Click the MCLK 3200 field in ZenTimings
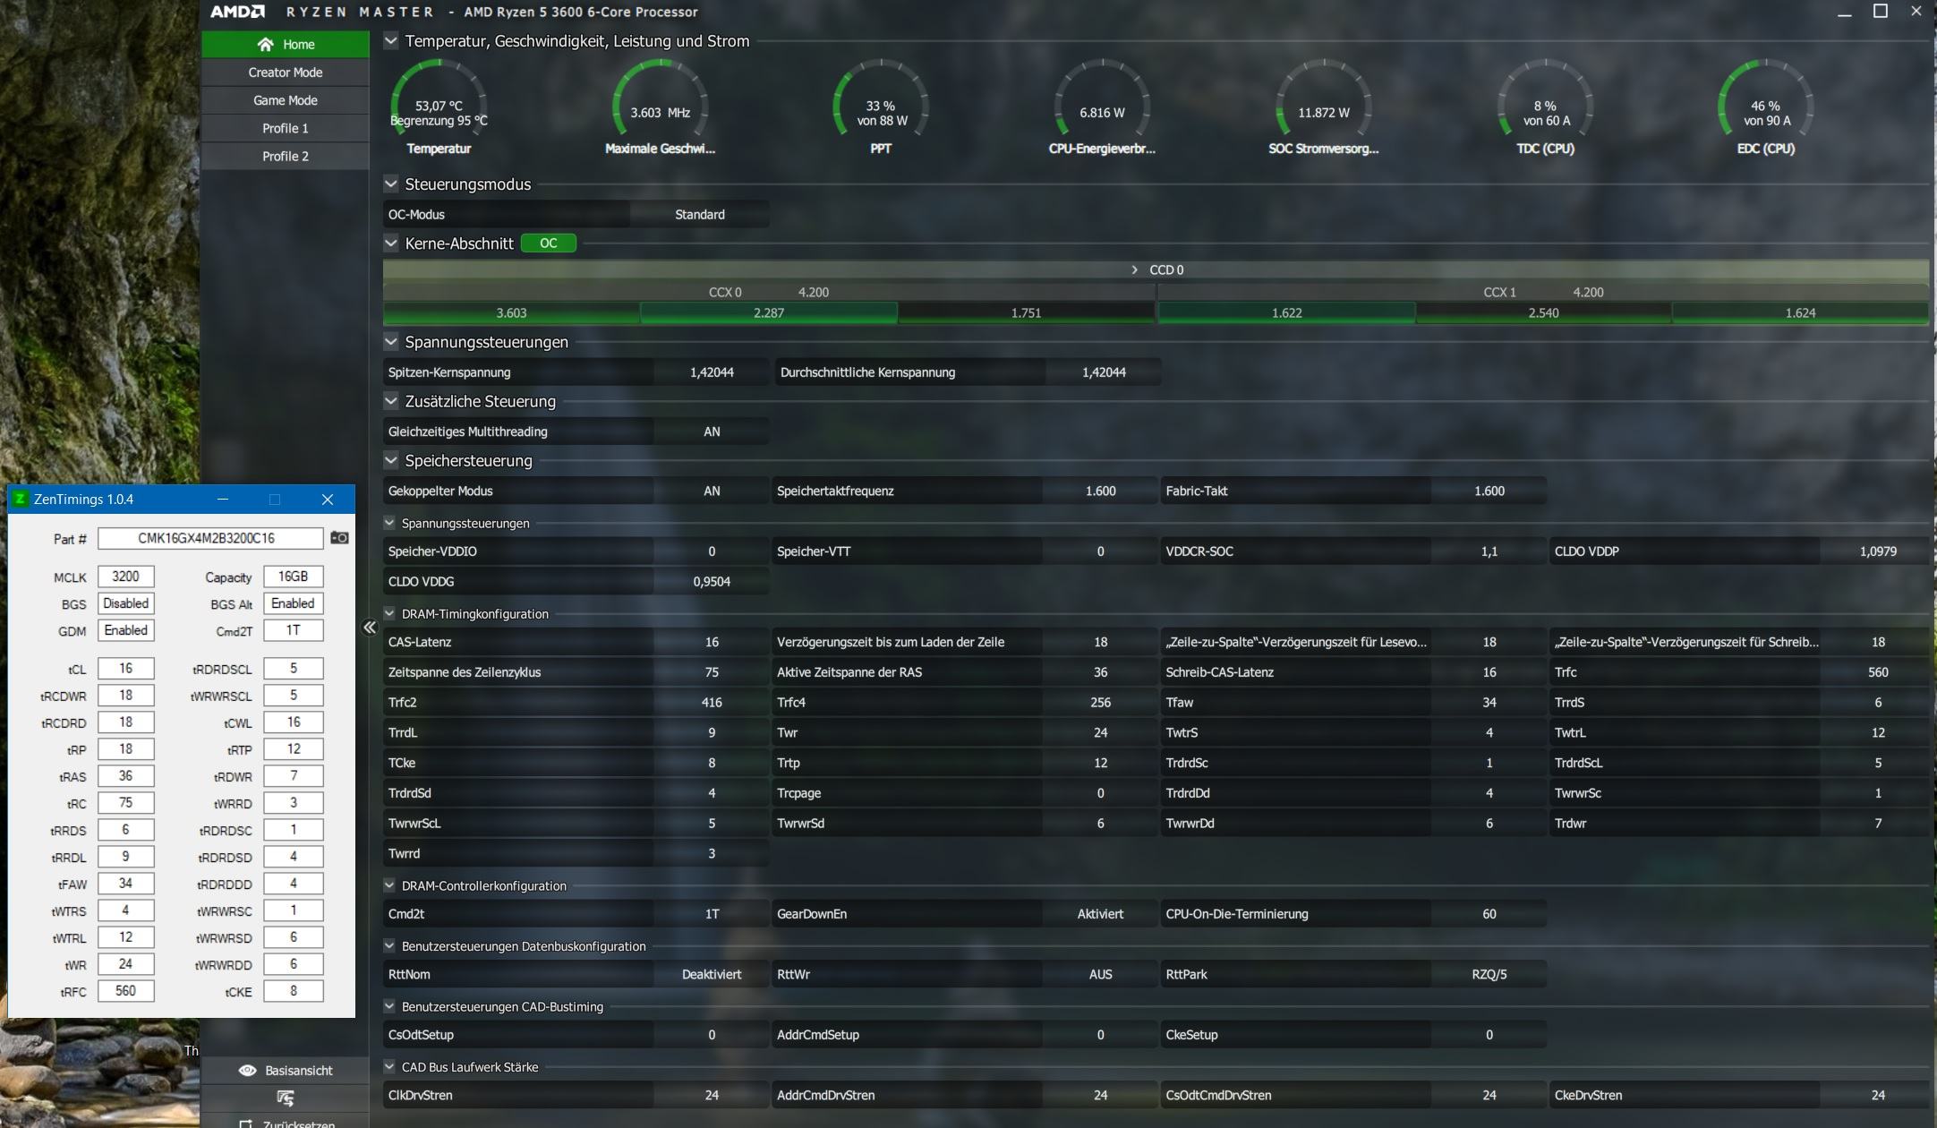This screenshot has height=1128, width=1937. tap(125, 577)
